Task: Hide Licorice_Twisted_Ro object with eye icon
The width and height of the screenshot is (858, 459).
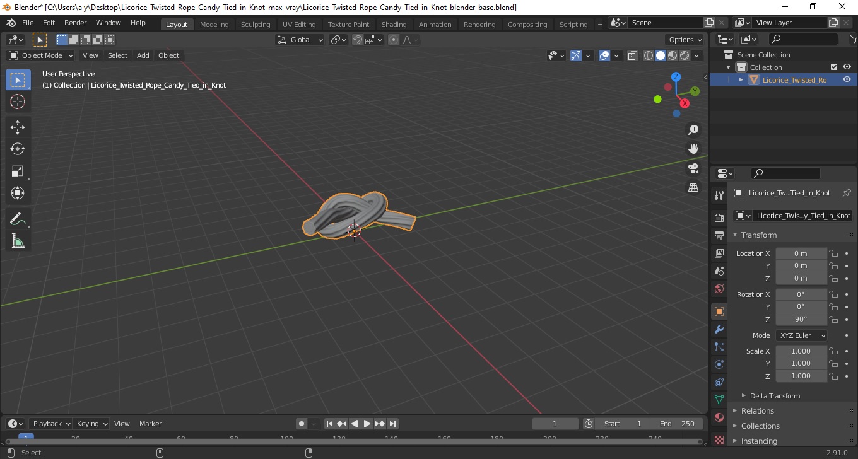Action: pos(847,79)
